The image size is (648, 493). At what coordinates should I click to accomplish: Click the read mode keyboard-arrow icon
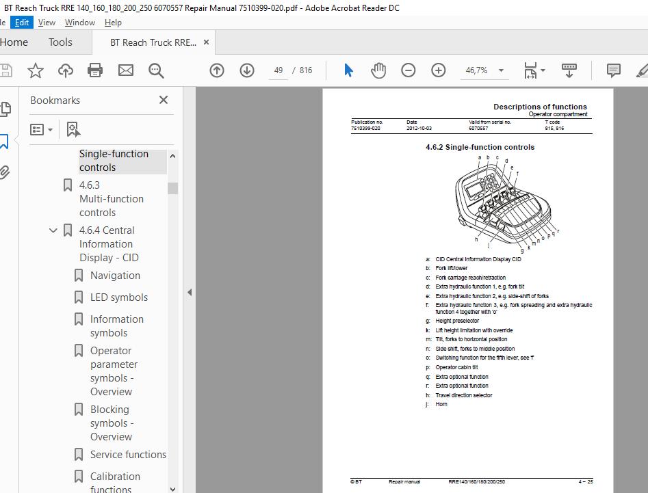(x=569, y=70)
